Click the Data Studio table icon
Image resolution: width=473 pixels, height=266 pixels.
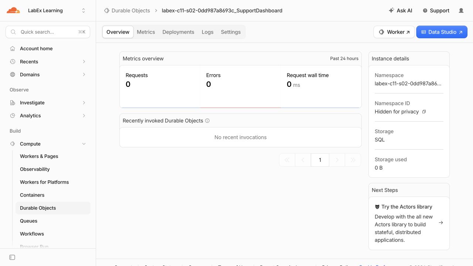423,32
